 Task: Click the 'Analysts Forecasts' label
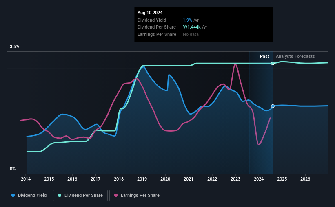coord(295,56)
